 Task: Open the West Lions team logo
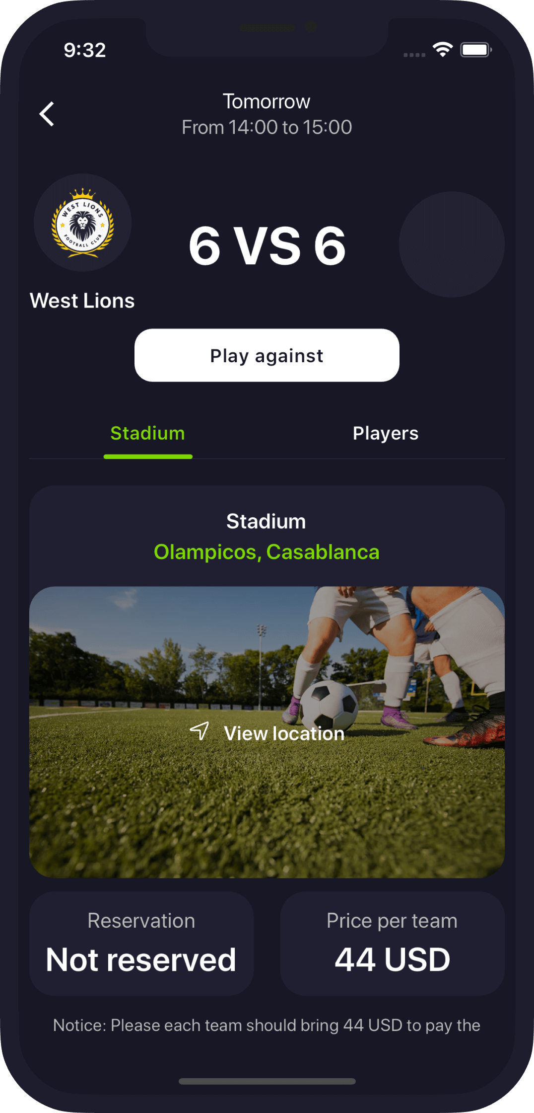[83, 223]
